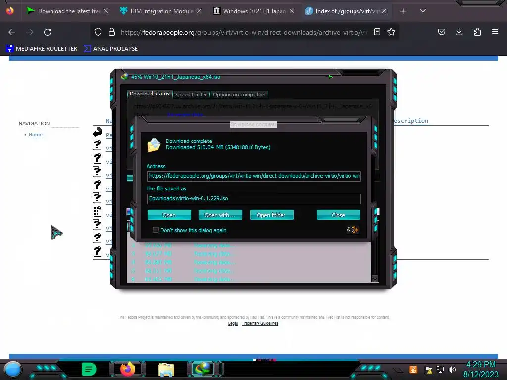This screenshot has width=507, height=380.
Task: Open MEDIAFIRE ROULETTER bookmark
Action: 42,49
